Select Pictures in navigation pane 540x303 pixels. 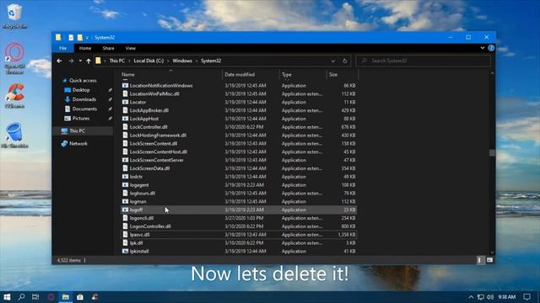81,118
